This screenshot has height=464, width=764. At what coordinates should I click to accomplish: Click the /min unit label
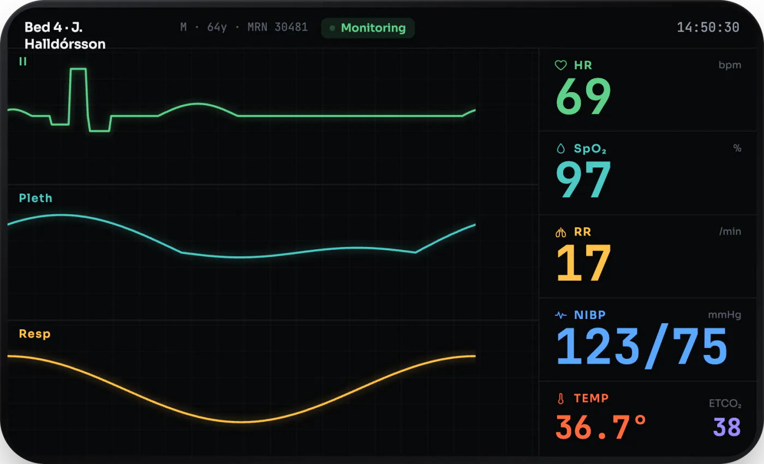pos(730,232)
